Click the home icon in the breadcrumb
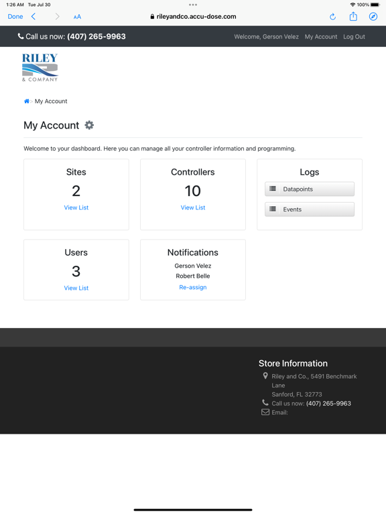This screenshot has width=386, height=514. [27, 101]
